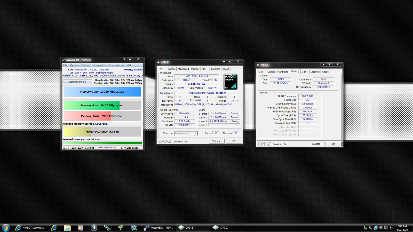The image size is (413, 232).
Task: Switch to the MaxxMEM PreView taskbar button
Action: [x=158, y=228]
